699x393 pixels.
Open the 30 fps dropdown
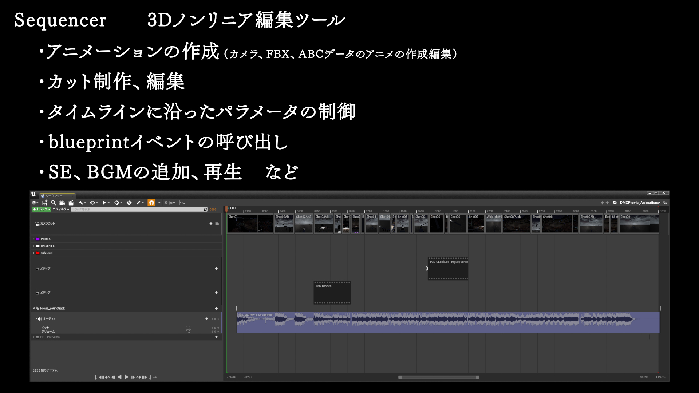coord(169,203)
